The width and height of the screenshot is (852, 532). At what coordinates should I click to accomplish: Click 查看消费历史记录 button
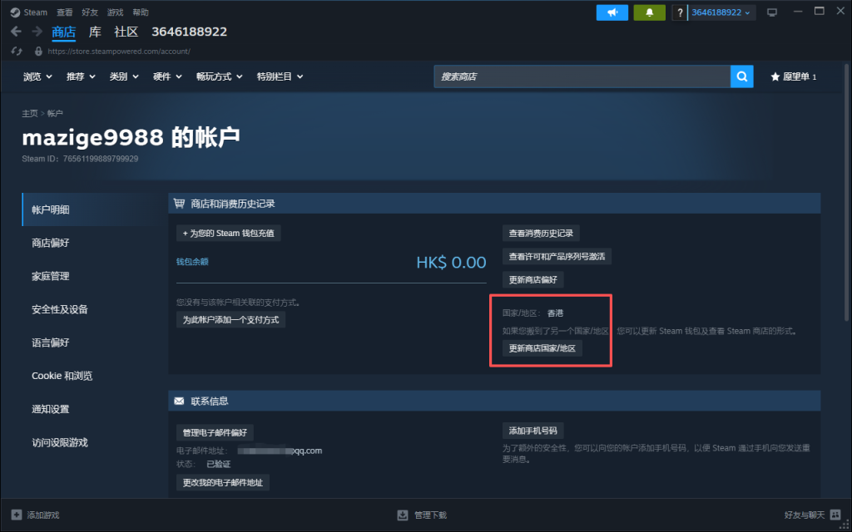tap(541, 234)
